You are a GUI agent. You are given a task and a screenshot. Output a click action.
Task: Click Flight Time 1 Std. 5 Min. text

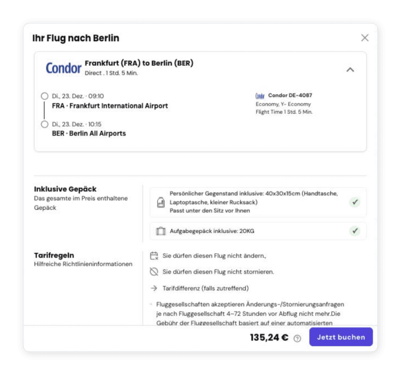[284, 112]
